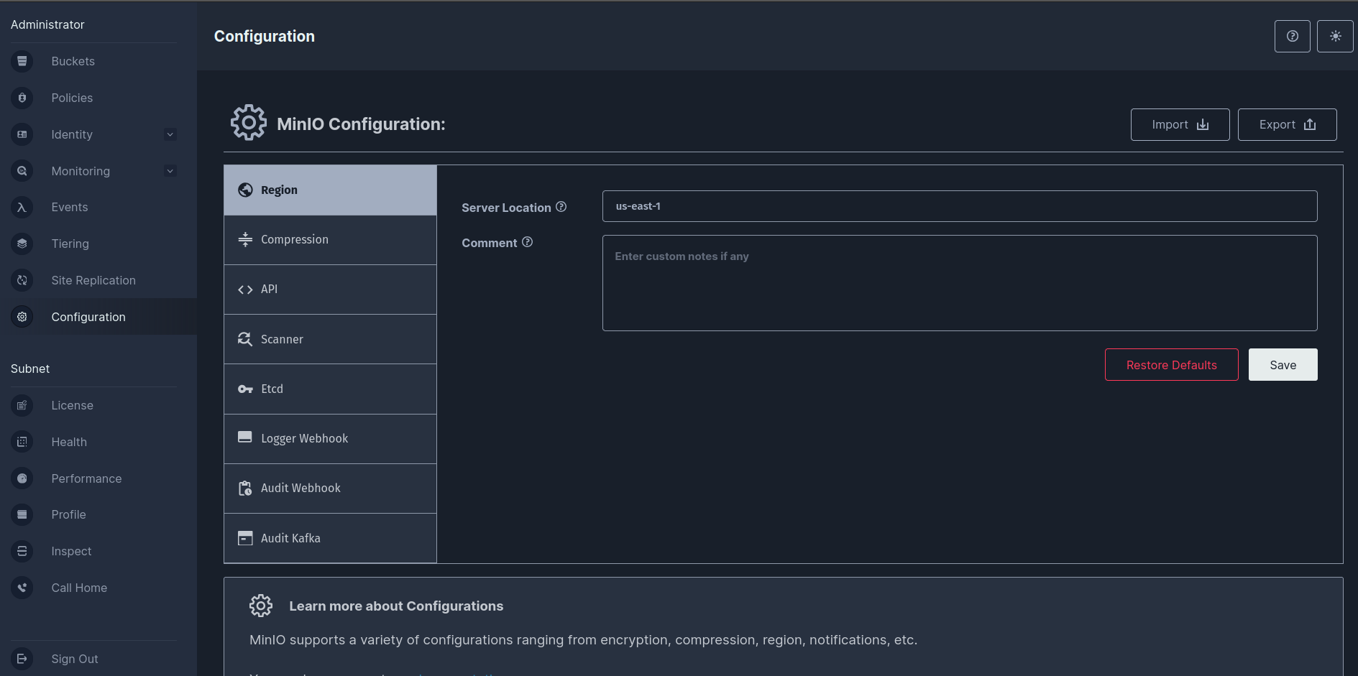Click the Export button

pos(1287,124)
